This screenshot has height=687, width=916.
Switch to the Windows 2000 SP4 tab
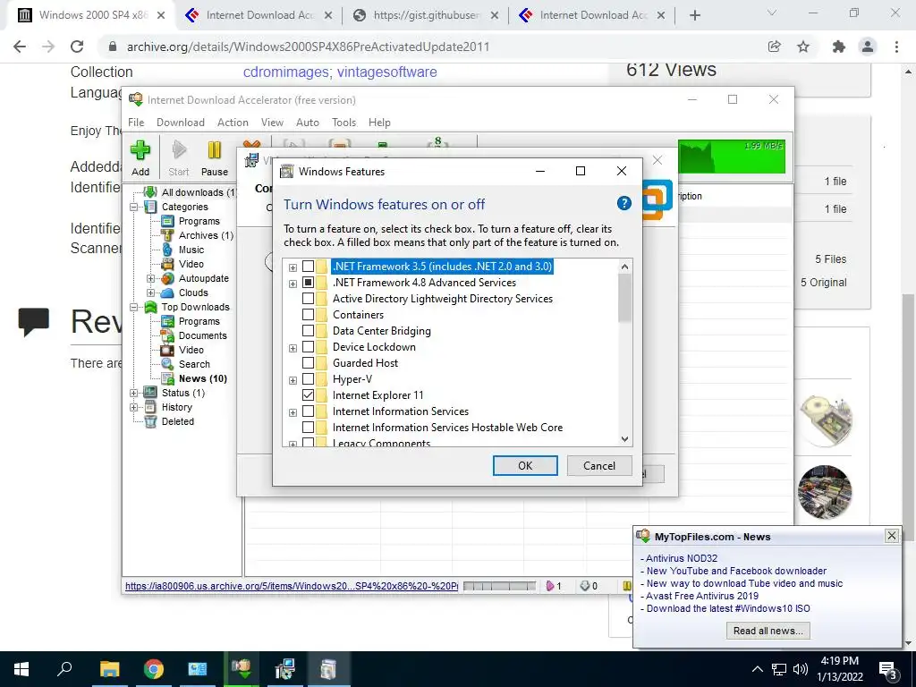(x=91, y=15)
